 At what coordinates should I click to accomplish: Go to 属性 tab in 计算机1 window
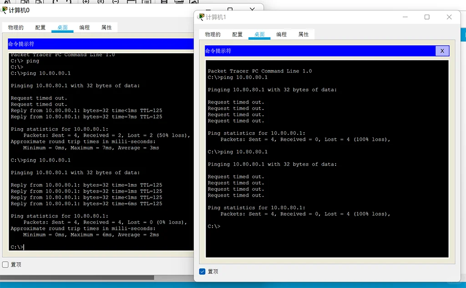click(304, 34)
